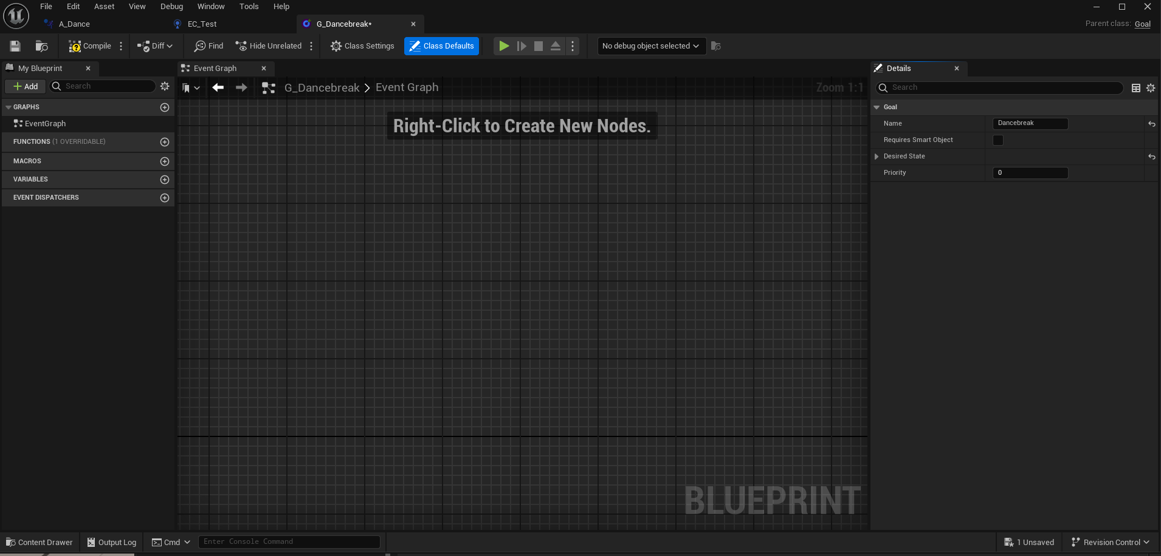Image resolution: width=1161 pixels, height=556 pixels.
Task: Open Details panel settings gear
Action: tap(1151, 88)
